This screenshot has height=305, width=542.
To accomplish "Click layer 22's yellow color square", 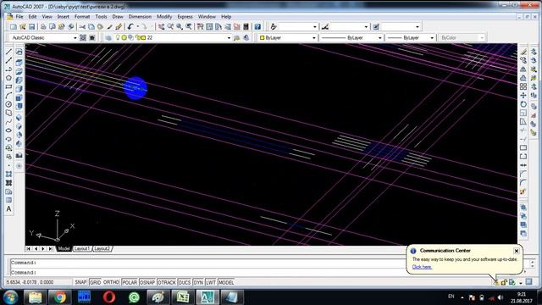I will tap(143, 37).
